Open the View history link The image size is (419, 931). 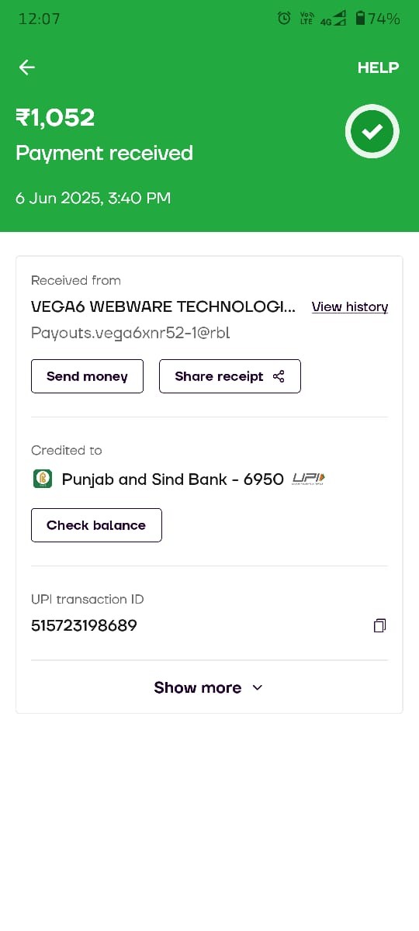tap(350, 306)
